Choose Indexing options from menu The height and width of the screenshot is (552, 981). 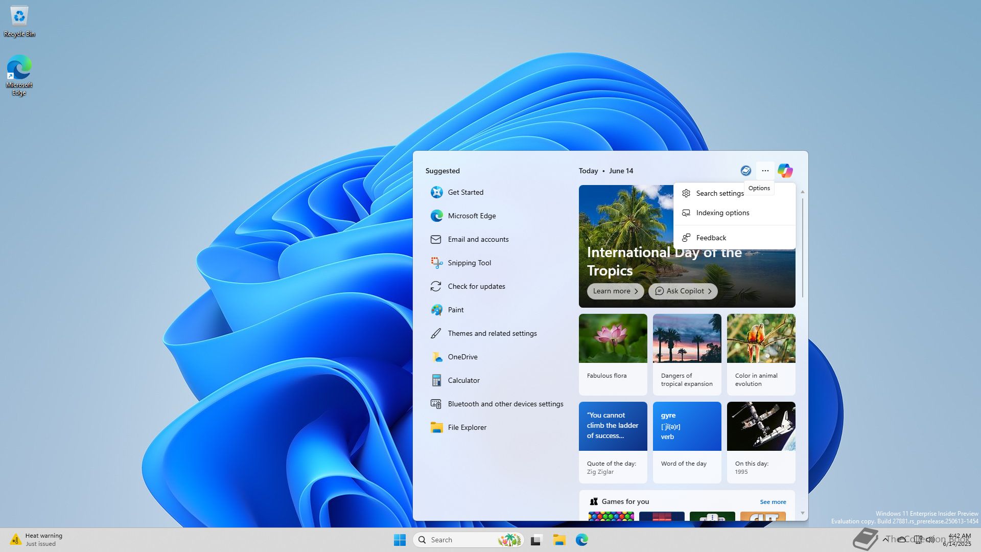tap(722, 213)
